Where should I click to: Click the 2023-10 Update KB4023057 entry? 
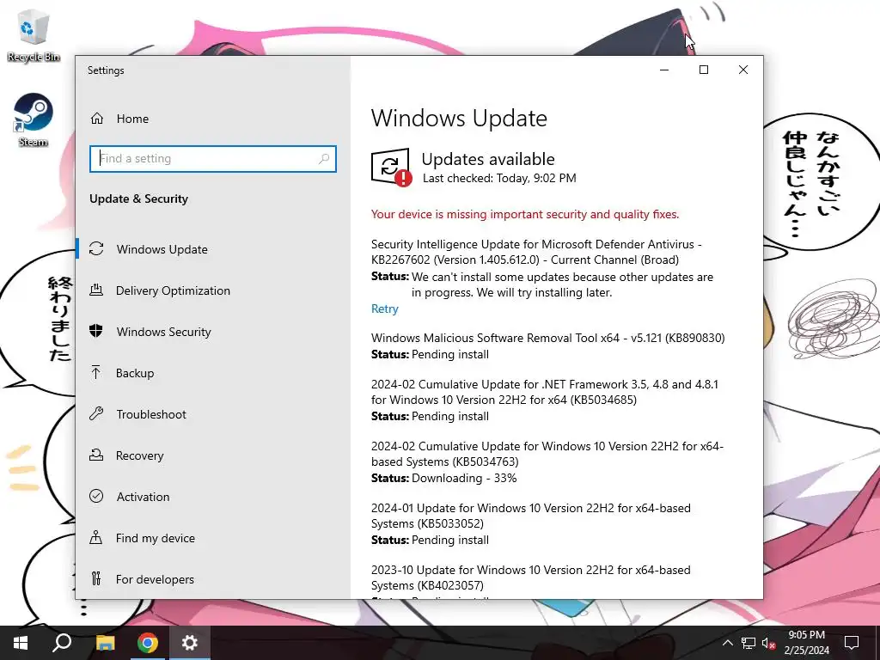pos(531,577)
